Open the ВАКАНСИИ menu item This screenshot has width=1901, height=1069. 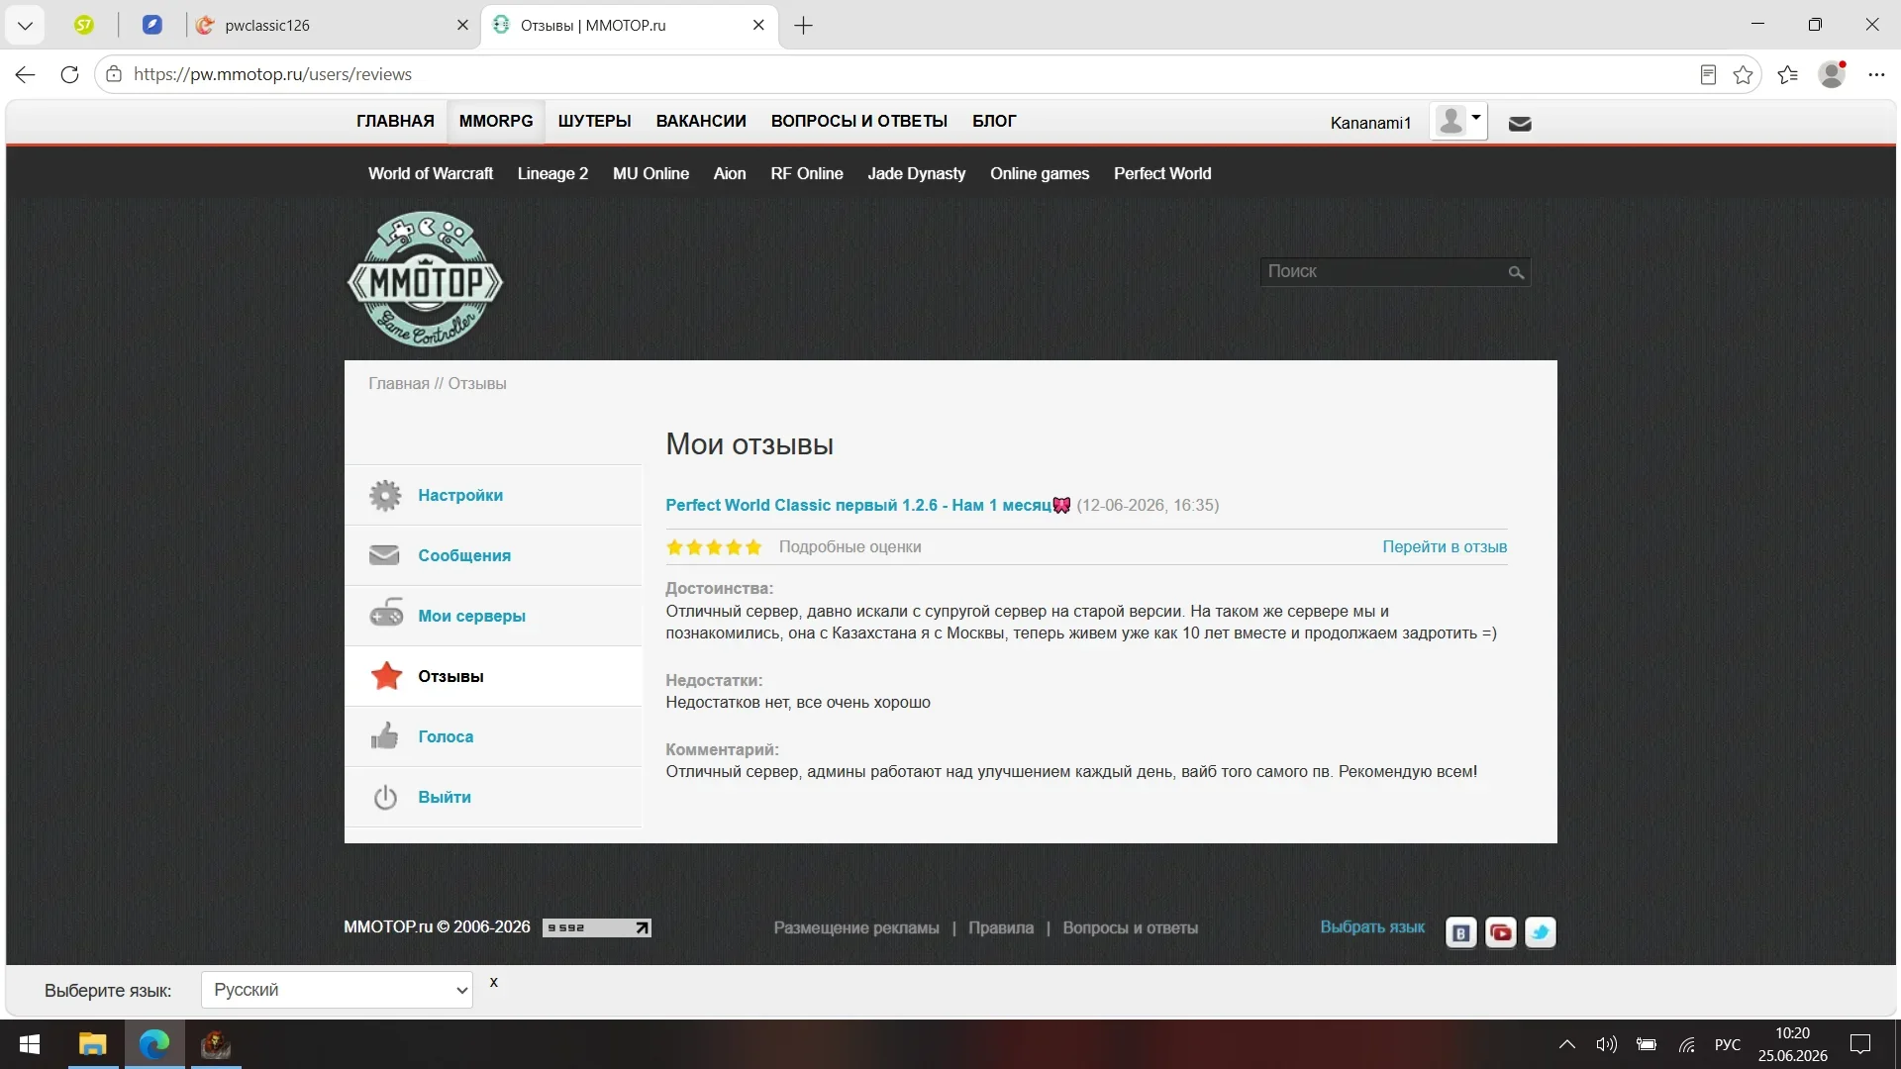(x=701, y=121)
